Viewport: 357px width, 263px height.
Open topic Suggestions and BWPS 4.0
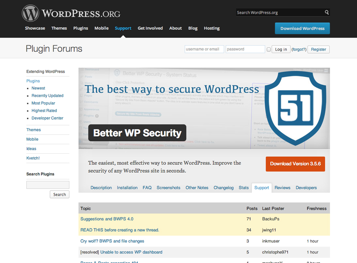point(107,219)
